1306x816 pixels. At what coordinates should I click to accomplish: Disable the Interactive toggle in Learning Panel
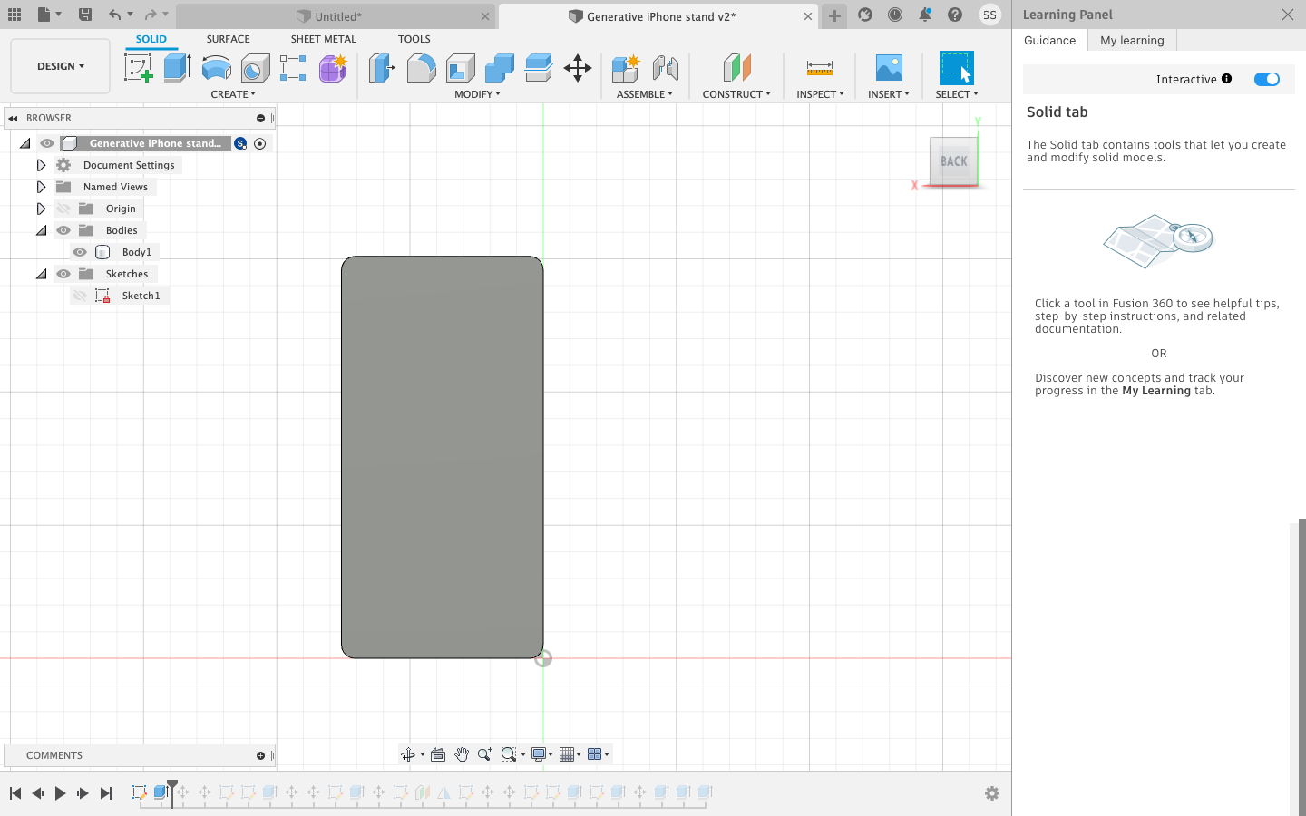tap(1267, 79)
